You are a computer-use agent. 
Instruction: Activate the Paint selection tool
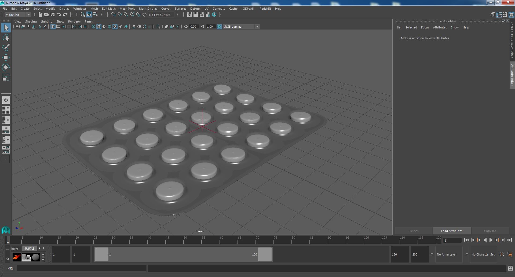(x=6, y=48)
